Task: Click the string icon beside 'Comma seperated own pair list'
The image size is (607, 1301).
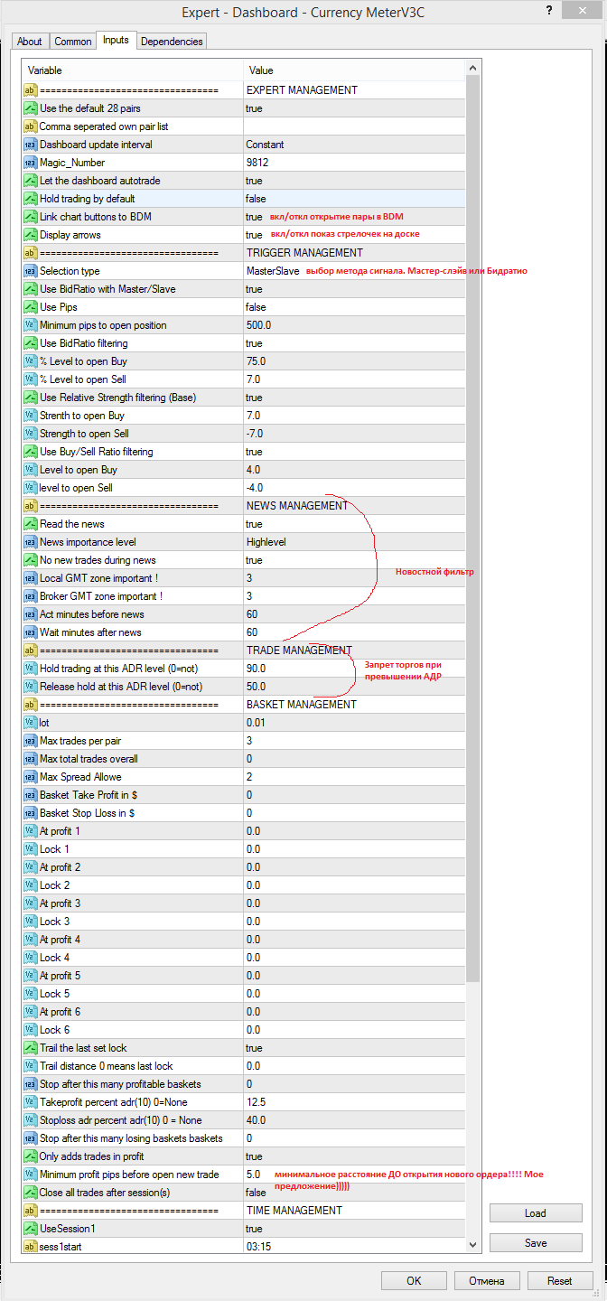Action: coord(30,126)
